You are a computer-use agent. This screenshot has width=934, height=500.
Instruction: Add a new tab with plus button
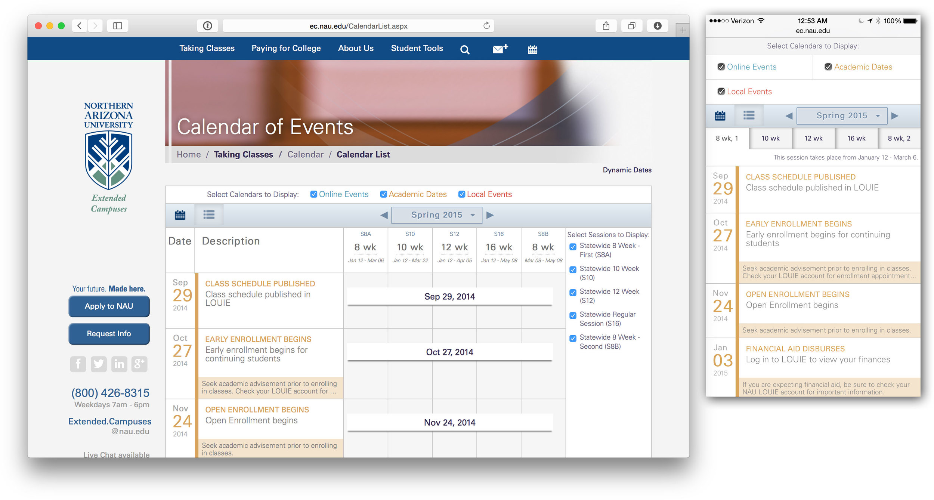[x=683, y=30]
